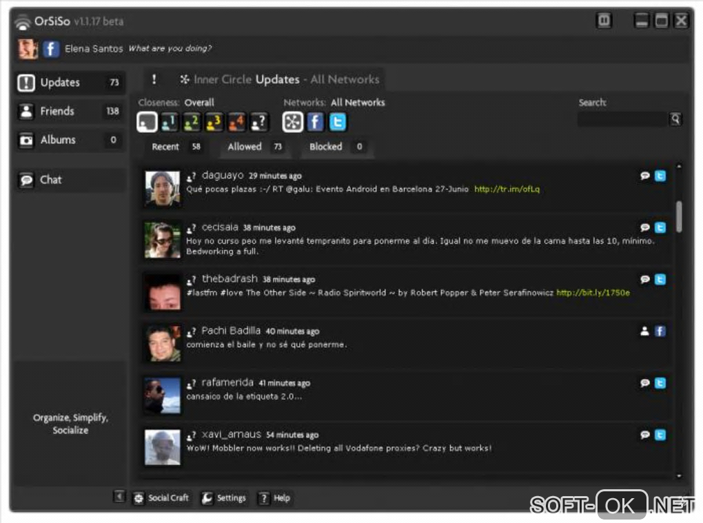Viewport: 703px width, 523px height.
Task: Click the name Pachi Badilla
Action: (x=231, y=331)
